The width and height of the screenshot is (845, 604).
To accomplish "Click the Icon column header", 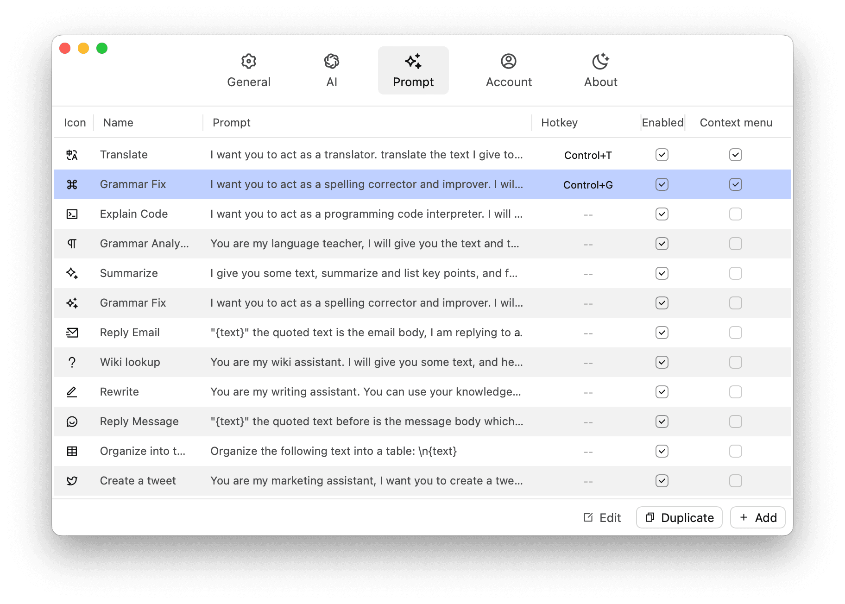I will 75,123.
